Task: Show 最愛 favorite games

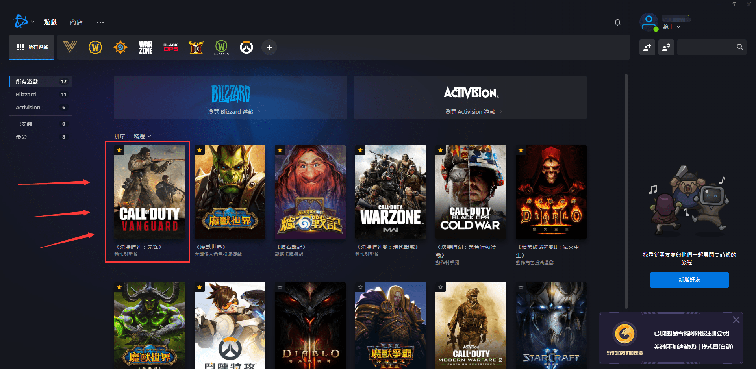Action: point(41,137)
